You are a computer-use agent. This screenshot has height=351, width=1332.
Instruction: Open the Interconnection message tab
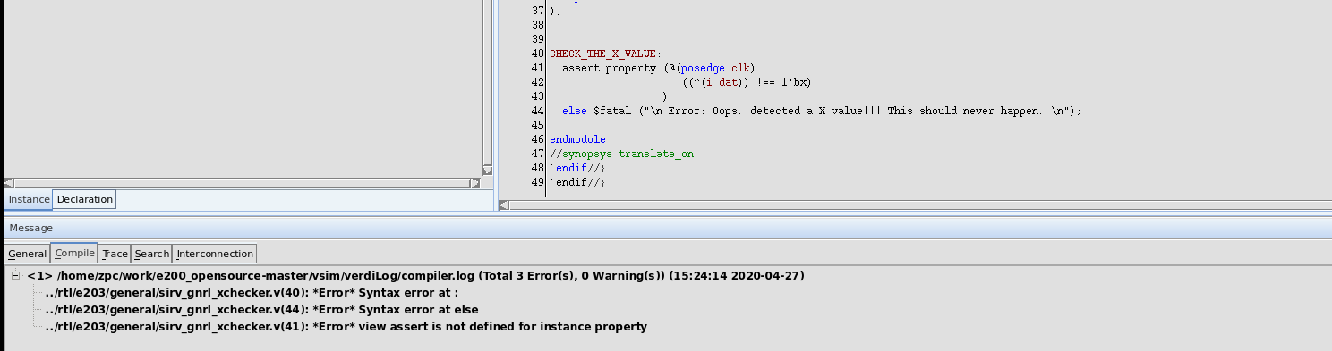(x=215, y=254)
